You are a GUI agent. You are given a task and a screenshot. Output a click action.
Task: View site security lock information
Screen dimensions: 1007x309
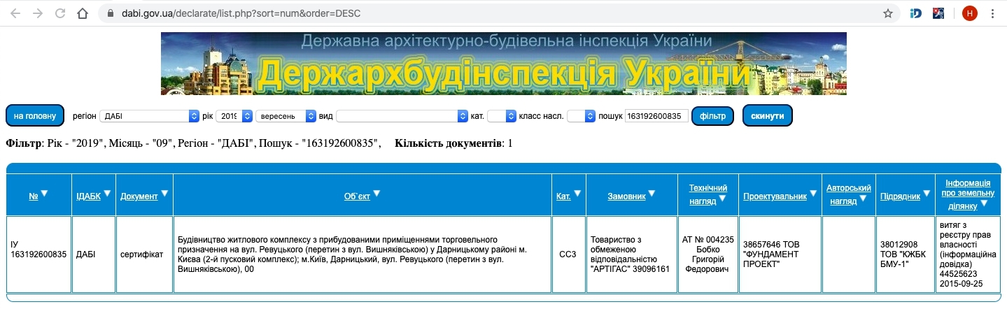point(111,13)
